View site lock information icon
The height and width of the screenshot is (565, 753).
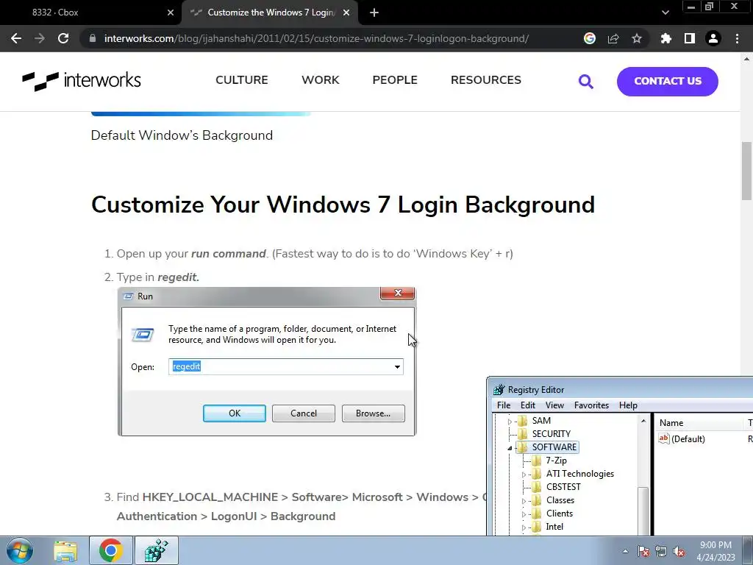(92, 38)
